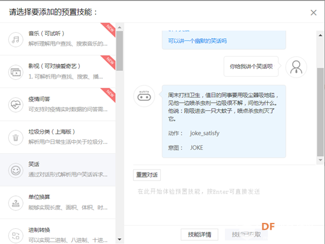Select the 笑话 skill entry
The height and width of the screenshot is (244, 325).
[57, 170]
